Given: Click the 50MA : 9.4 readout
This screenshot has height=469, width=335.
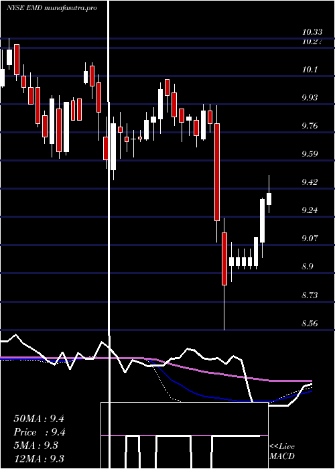Looking at the screenshot, I should (x=39, y=419).
